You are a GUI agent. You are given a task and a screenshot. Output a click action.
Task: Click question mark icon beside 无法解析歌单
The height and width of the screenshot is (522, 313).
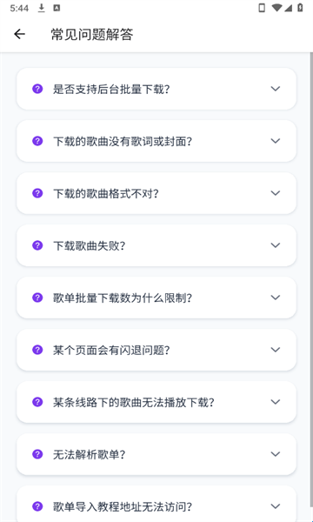coord(37,454)
